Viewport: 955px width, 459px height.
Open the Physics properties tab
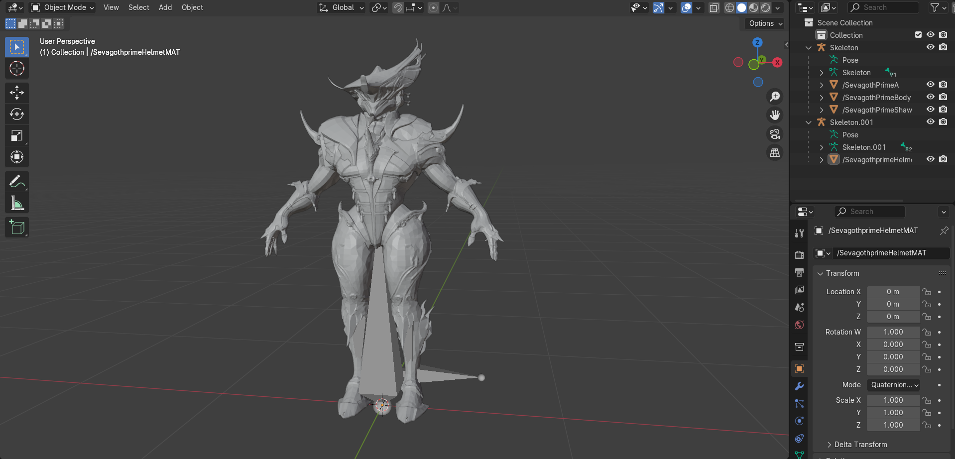(799, 421)
